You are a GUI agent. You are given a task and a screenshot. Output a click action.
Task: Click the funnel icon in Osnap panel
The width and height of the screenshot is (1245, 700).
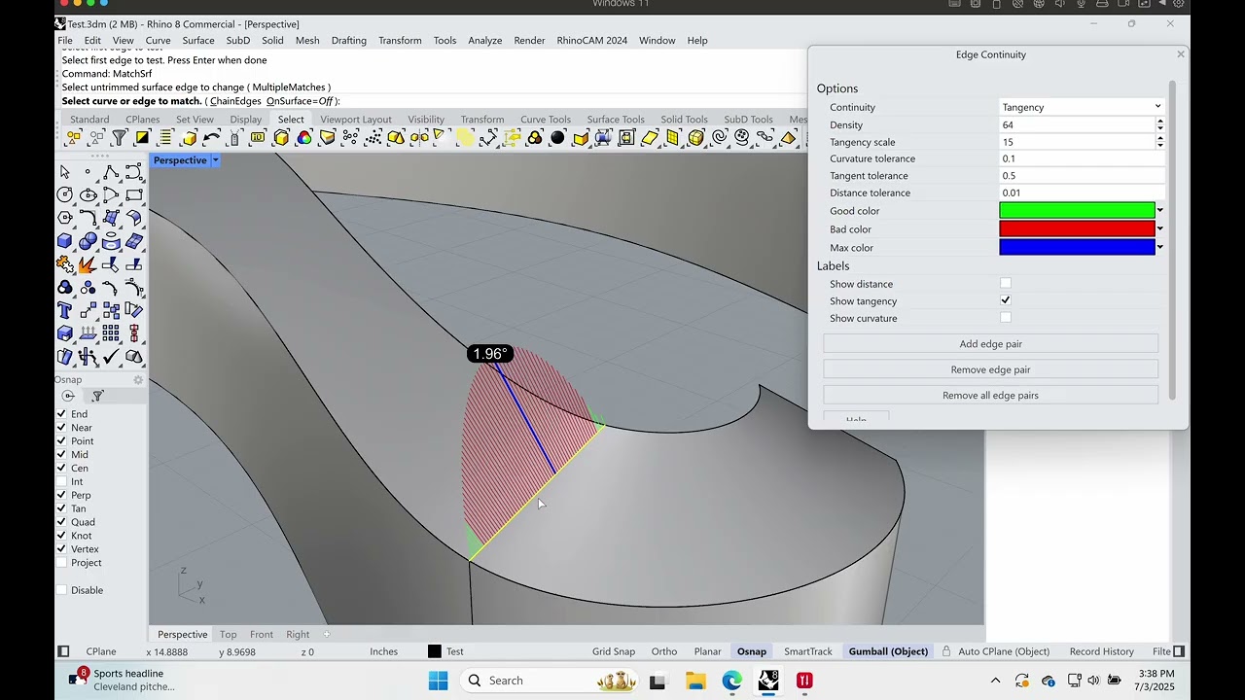tap(97, 396)
